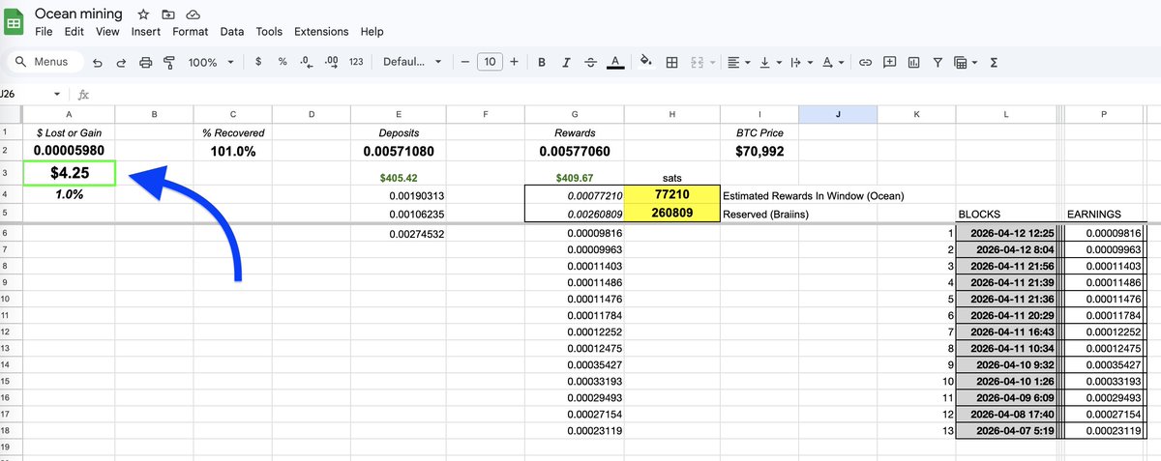Toggle italic formatting
This screenshot has width=1161, height=461.
(x=566, y=62)
